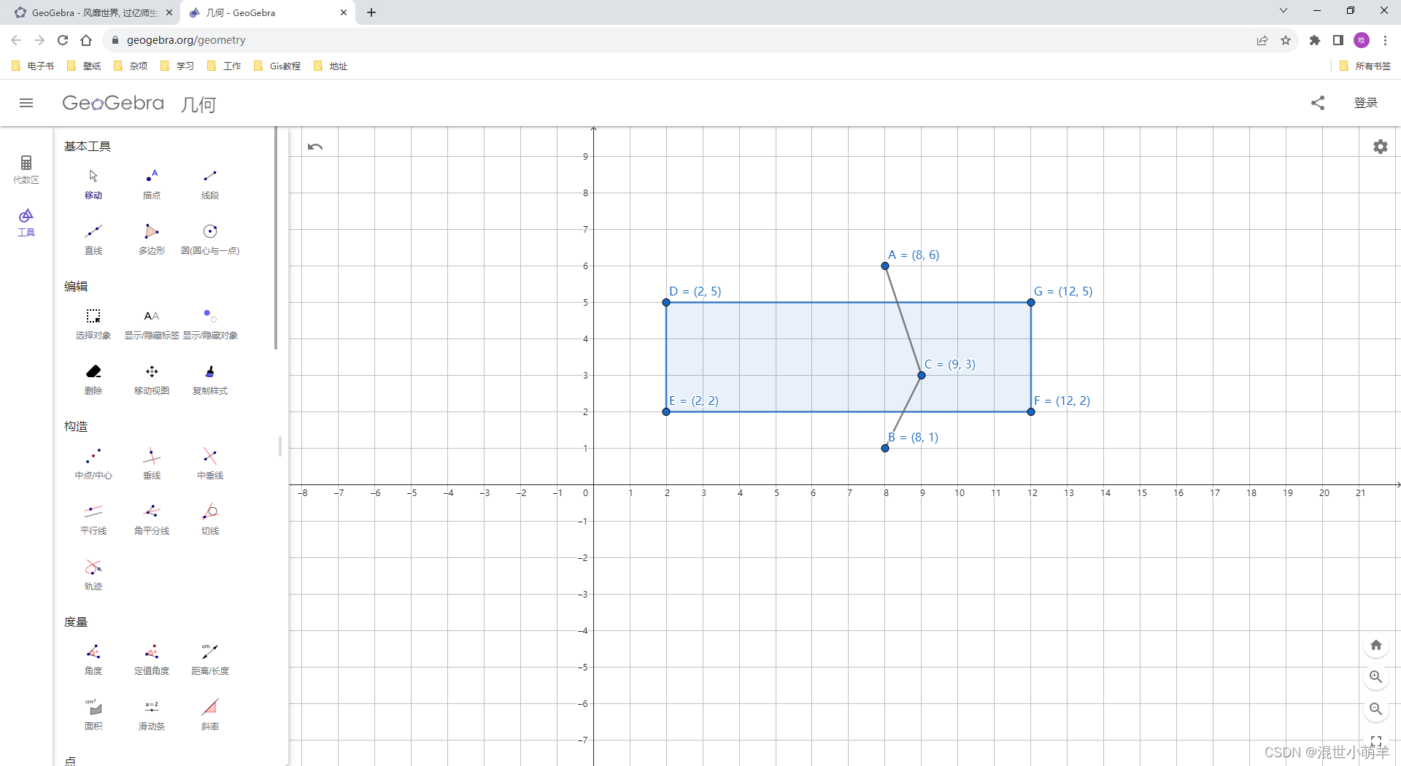This screenshot has height=766, width=1401.
Task: Reload the page
Action: click(63, 40)
